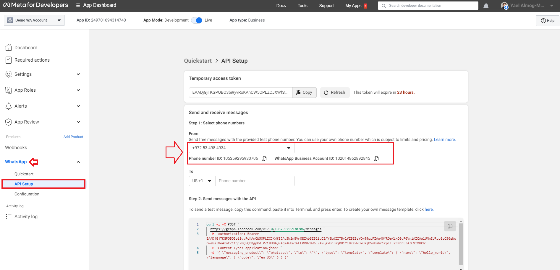Click the temporary access token field

240,93
